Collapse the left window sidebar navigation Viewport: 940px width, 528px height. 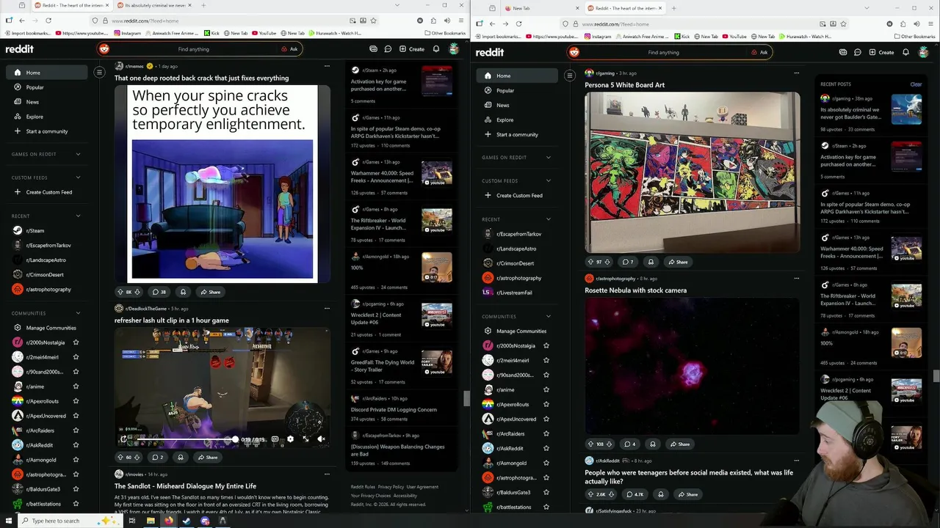pos(99,72)
